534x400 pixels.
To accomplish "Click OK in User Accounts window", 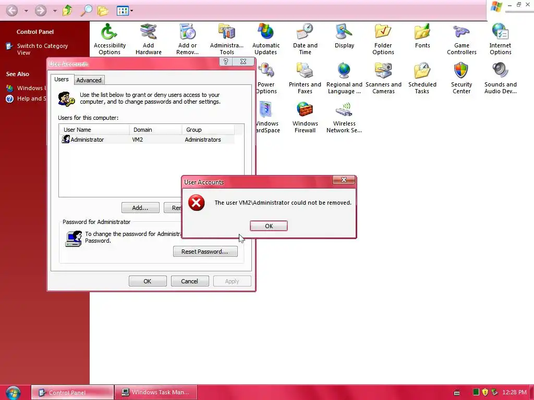I will (x=148, y=281).
